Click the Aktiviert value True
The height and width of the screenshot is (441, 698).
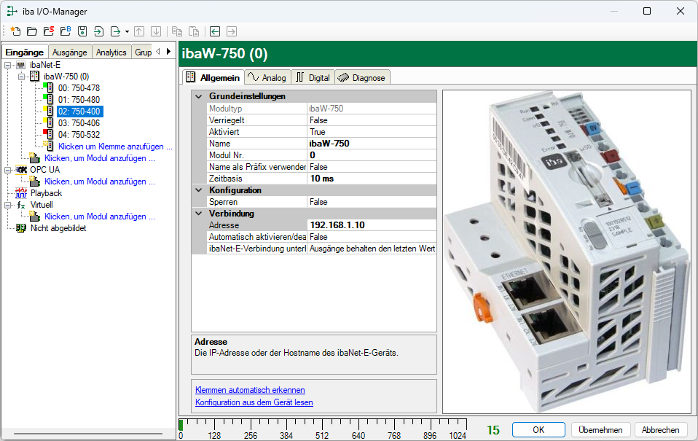pos(372,132)
